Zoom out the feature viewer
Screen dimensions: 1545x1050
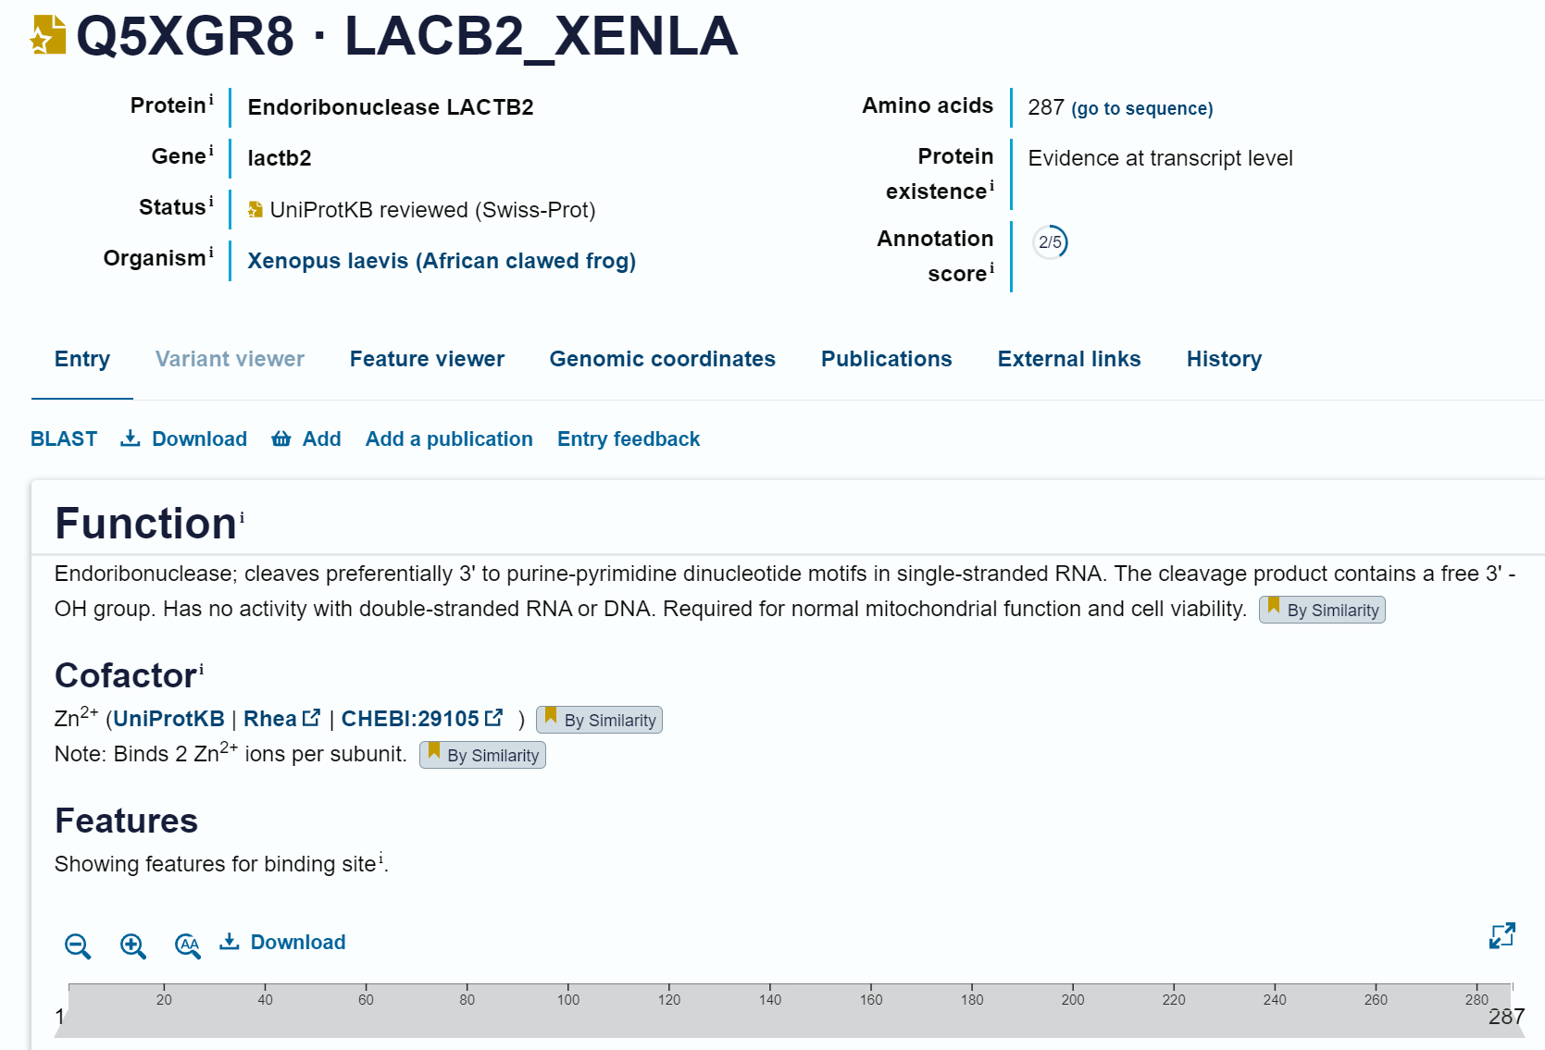pyautogui.click(x=78, y=945)
